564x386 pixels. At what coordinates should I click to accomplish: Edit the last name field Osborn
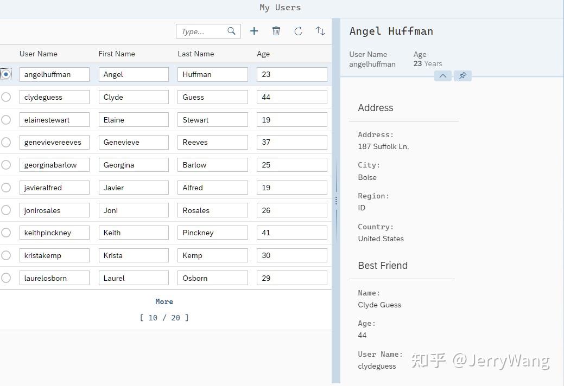213,278
